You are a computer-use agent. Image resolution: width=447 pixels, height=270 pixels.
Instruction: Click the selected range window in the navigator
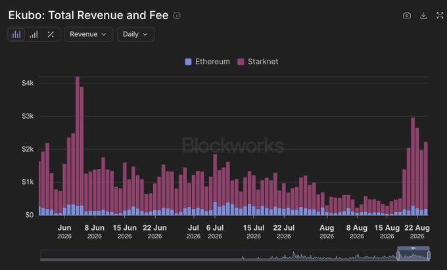pos(413,255)
